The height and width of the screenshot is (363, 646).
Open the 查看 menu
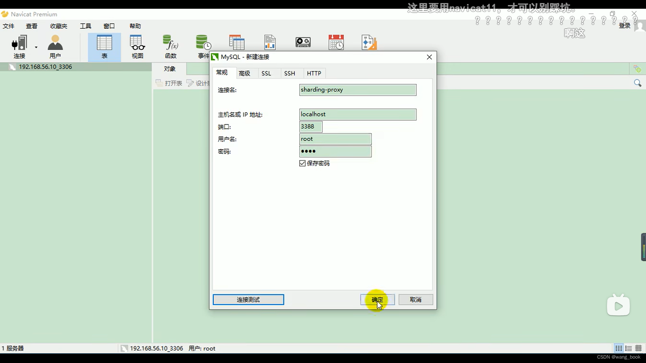pyautogui.click(x=32, y=26)
